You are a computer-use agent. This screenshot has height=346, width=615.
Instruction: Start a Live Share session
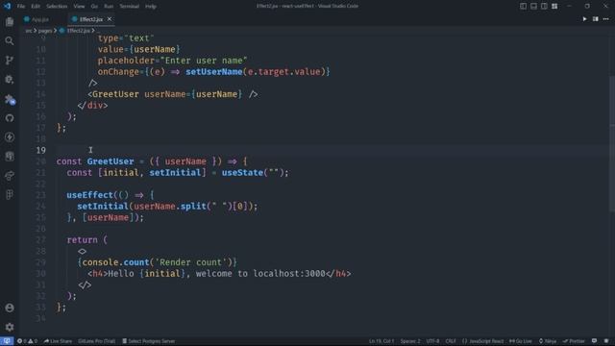pyautogui.click(x=58, y=341)
